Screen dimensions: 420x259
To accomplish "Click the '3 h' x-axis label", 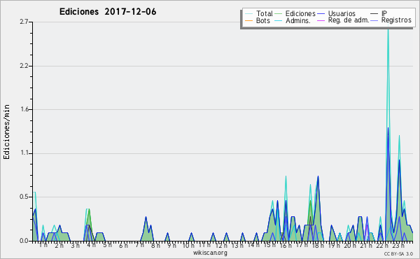I will pyautogui.click(x=76, y=245).
